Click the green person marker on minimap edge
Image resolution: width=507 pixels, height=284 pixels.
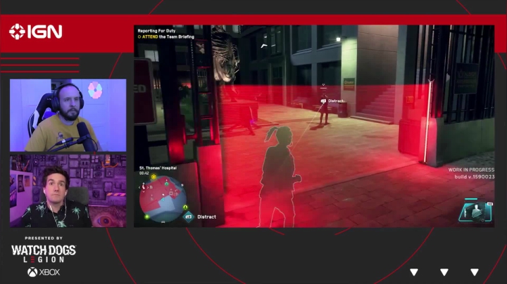[x=185, y=207]
